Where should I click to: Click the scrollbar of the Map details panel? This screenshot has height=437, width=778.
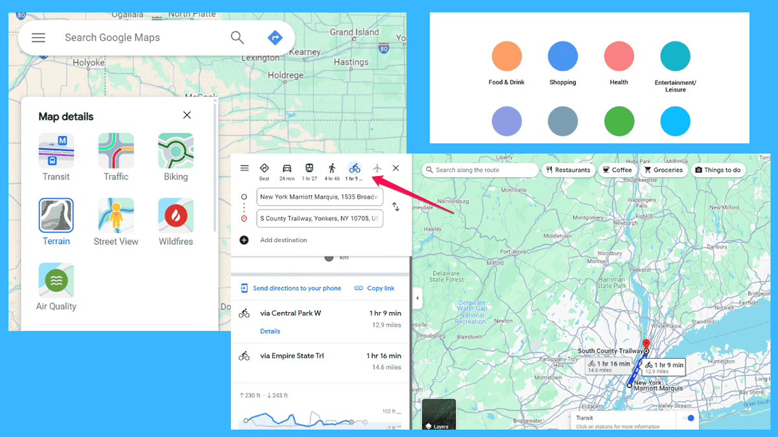215,168
